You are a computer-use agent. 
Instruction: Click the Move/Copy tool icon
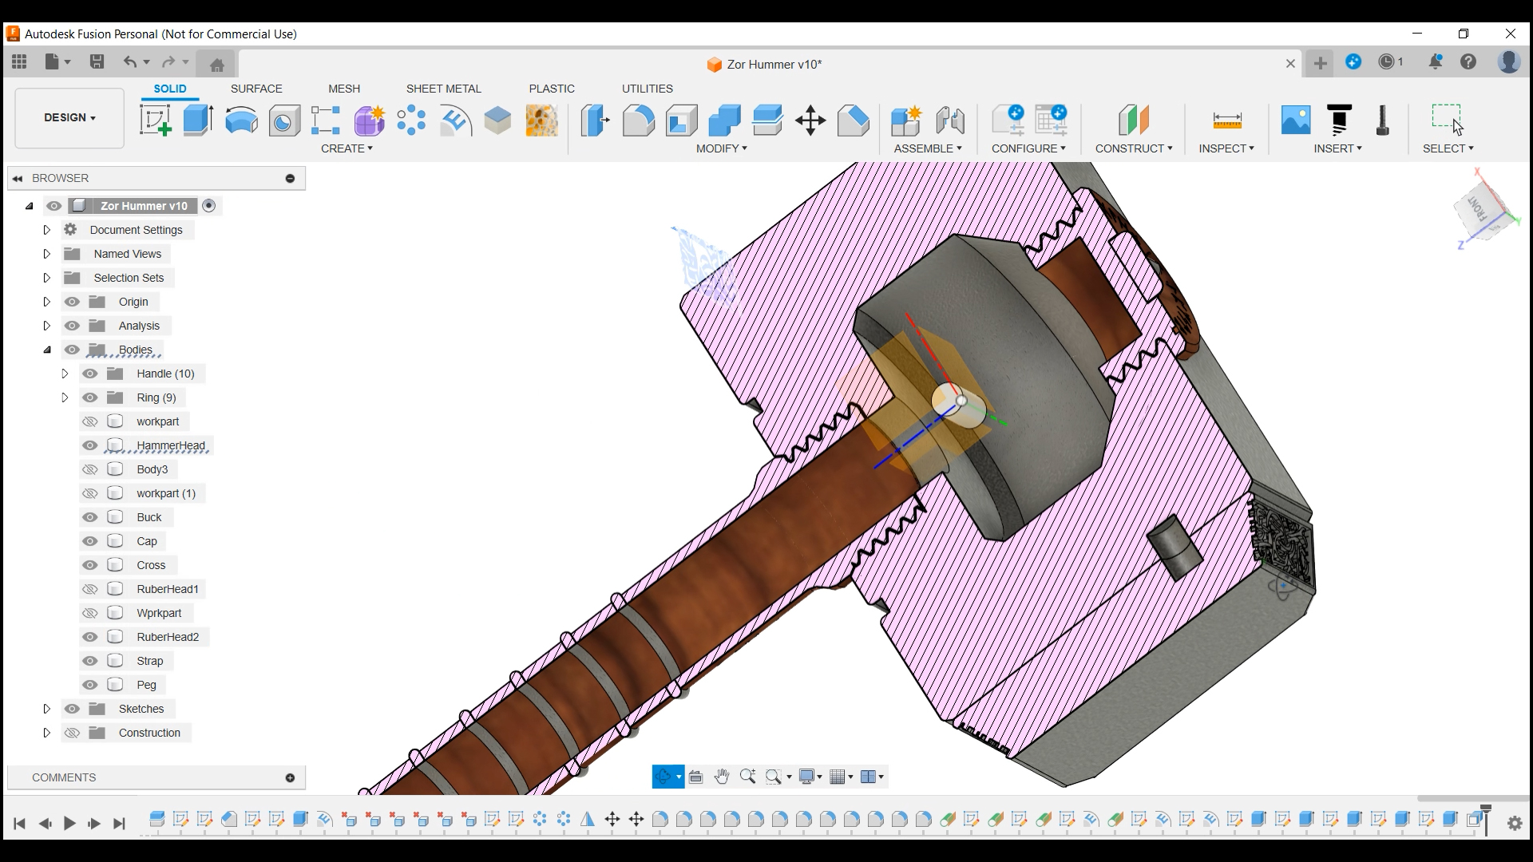[810, 121]
